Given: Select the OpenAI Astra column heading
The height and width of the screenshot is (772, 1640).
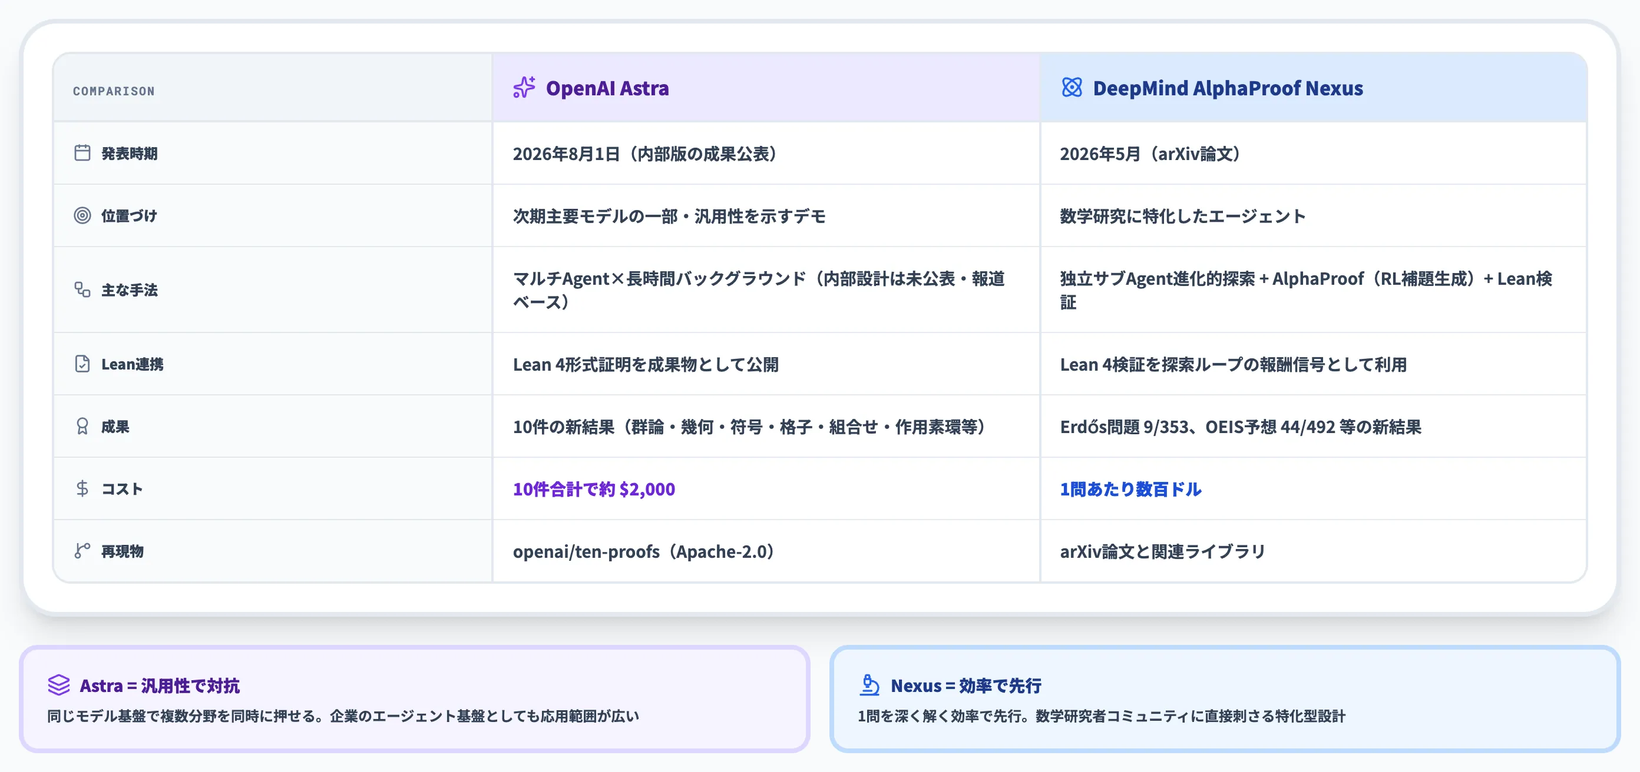Looking at the screenshot, I should click(607, 88).
